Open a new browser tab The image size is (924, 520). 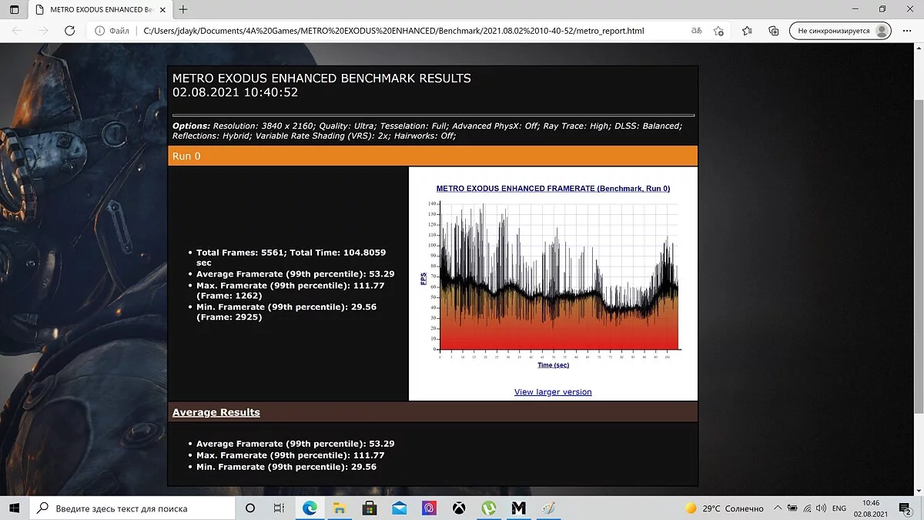pyautogui.click(x=183, y=9)
